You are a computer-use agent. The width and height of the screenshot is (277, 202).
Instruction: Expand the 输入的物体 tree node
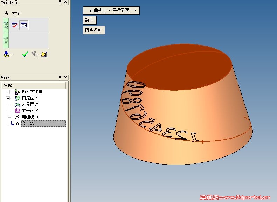pos(8,92)
